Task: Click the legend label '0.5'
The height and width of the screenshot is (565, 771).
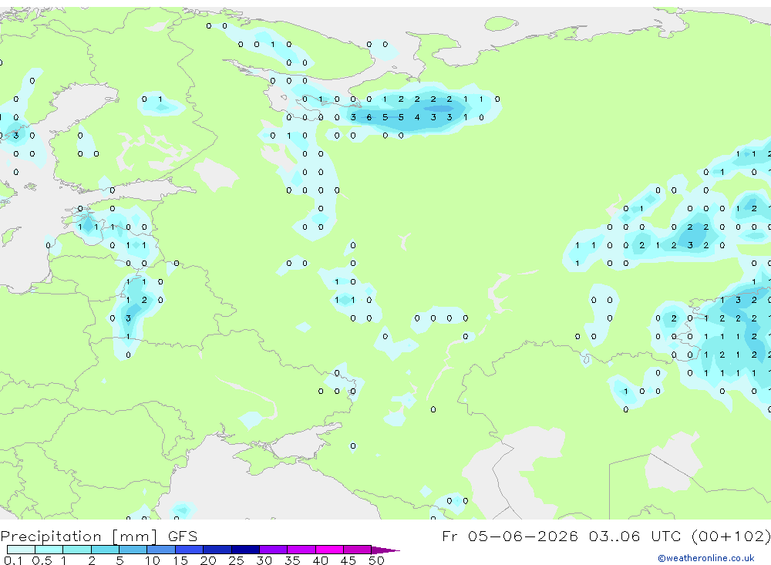Action: pos(42,560)
